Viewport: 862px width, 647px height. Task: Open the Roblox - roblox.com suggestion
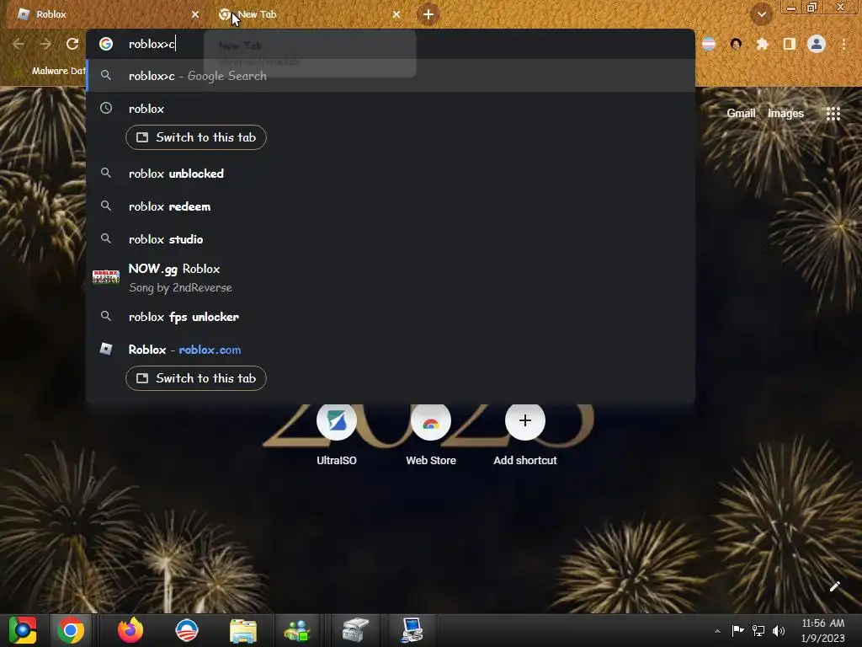pyautogui.click(x=391, y=350)
